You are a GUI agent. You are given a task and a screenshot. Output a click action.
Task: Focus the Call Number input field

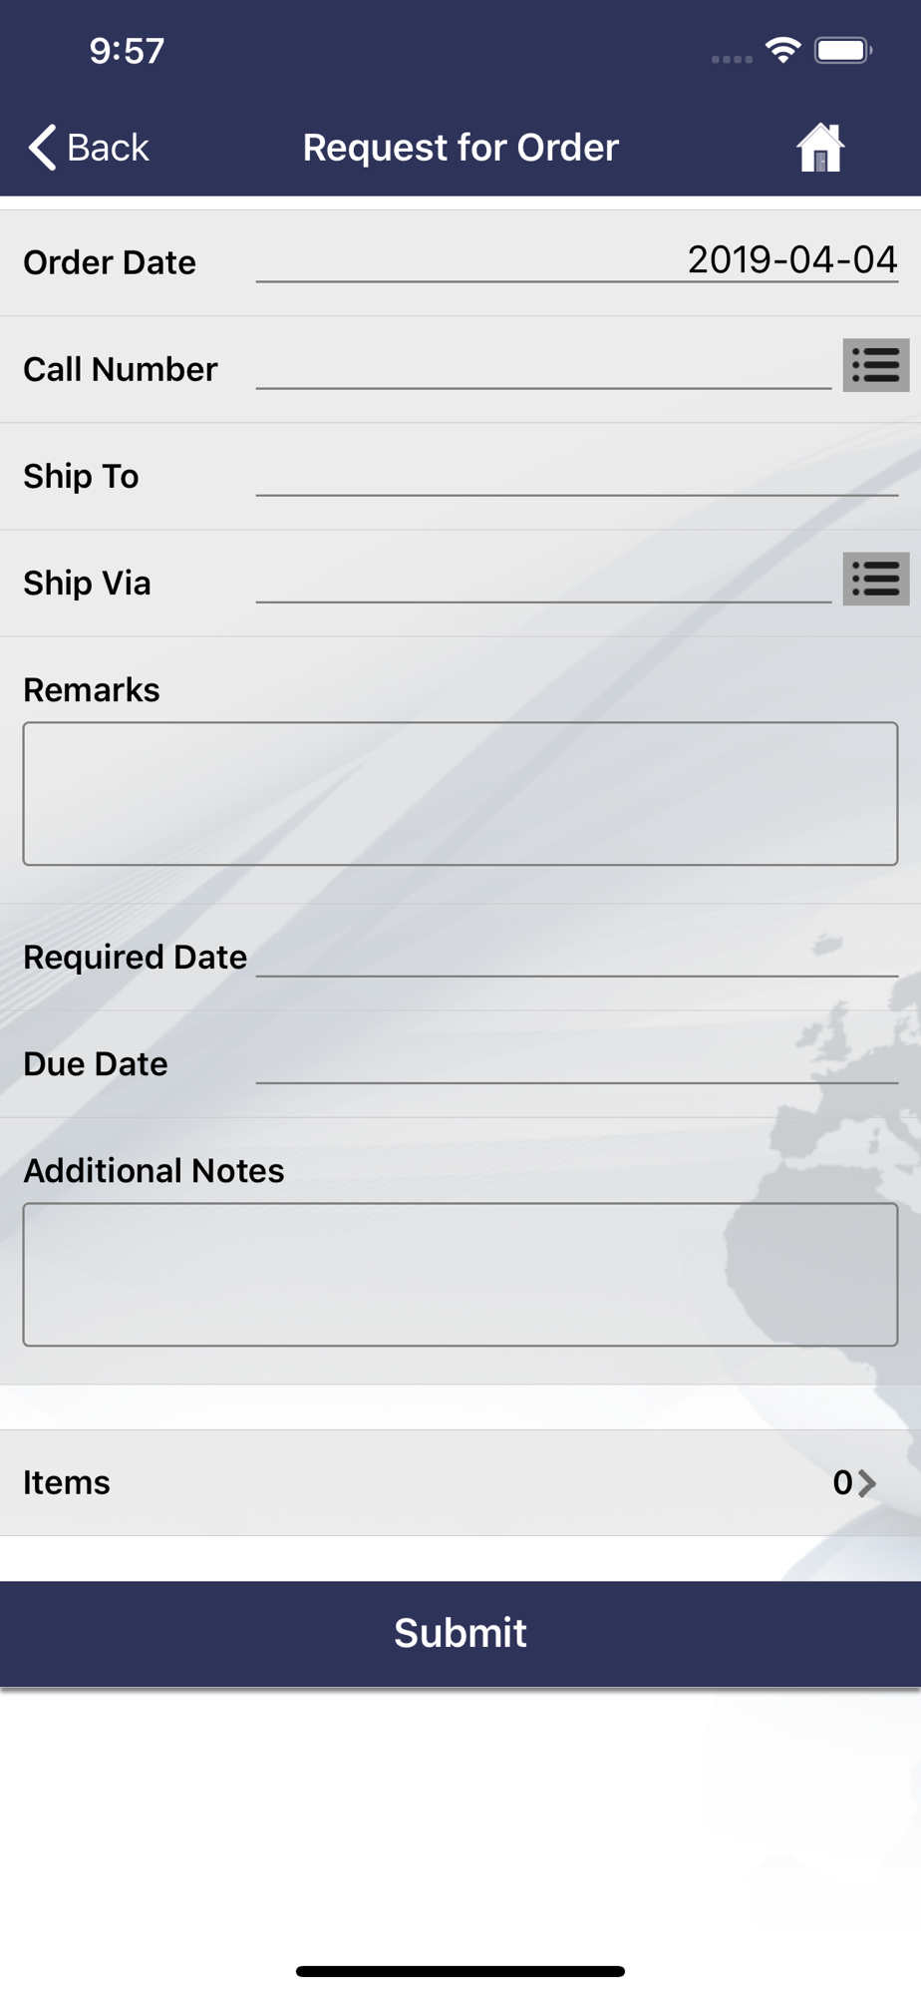(543, 367)
